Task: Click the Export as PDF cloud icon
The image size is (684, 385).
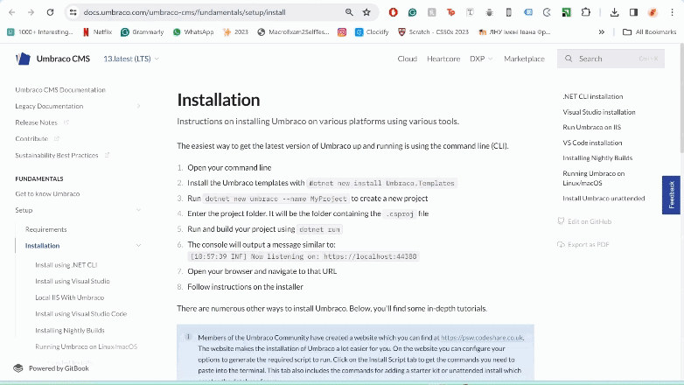Action: (x=561, y=244)
